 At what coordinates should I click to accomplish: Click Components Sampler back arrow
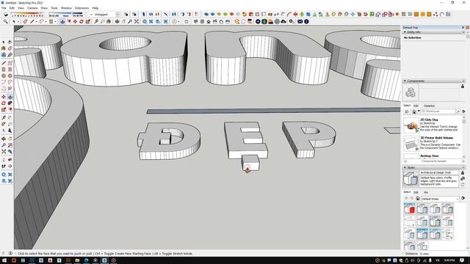click(x=405, y=161)
